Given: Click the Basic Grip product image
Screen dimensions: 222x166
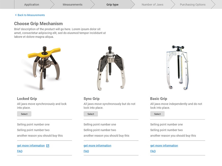Looking at the screenshot, I should pyautogui.click(x=178, y=67).
